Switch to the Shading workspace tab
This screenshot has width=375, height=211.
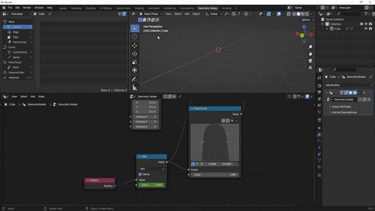tap(139, 8)
